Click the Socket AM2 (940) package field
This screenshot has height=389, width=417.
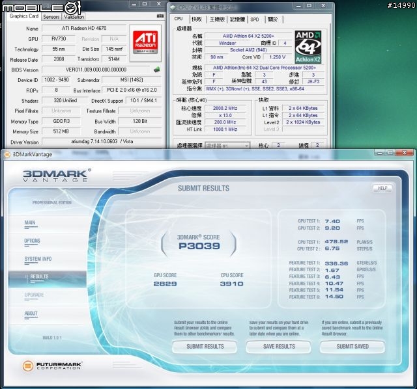[x=248, y=50]
